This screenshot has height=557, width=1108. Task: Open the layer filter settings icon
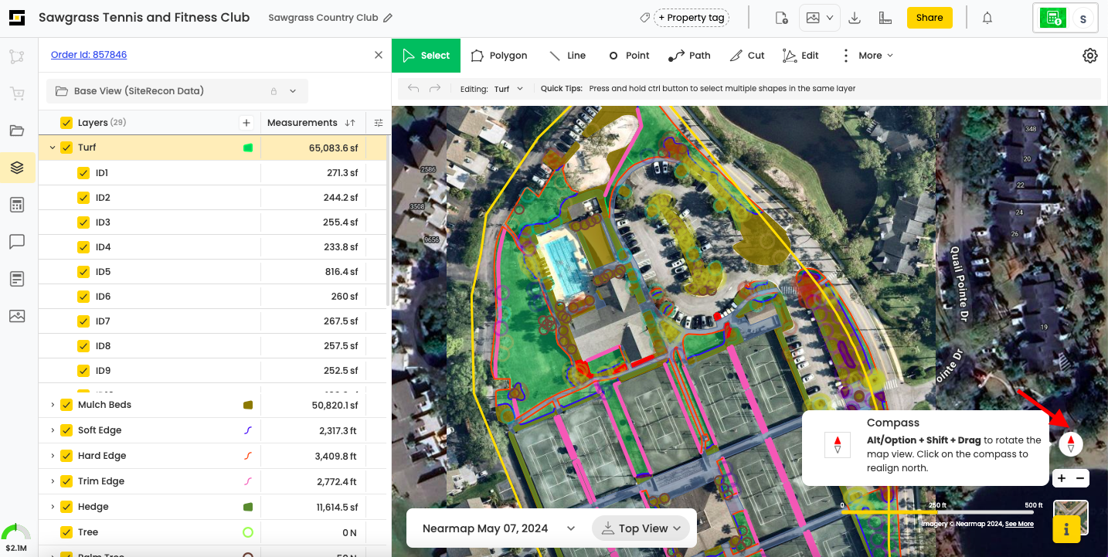[x=379, y=122]
